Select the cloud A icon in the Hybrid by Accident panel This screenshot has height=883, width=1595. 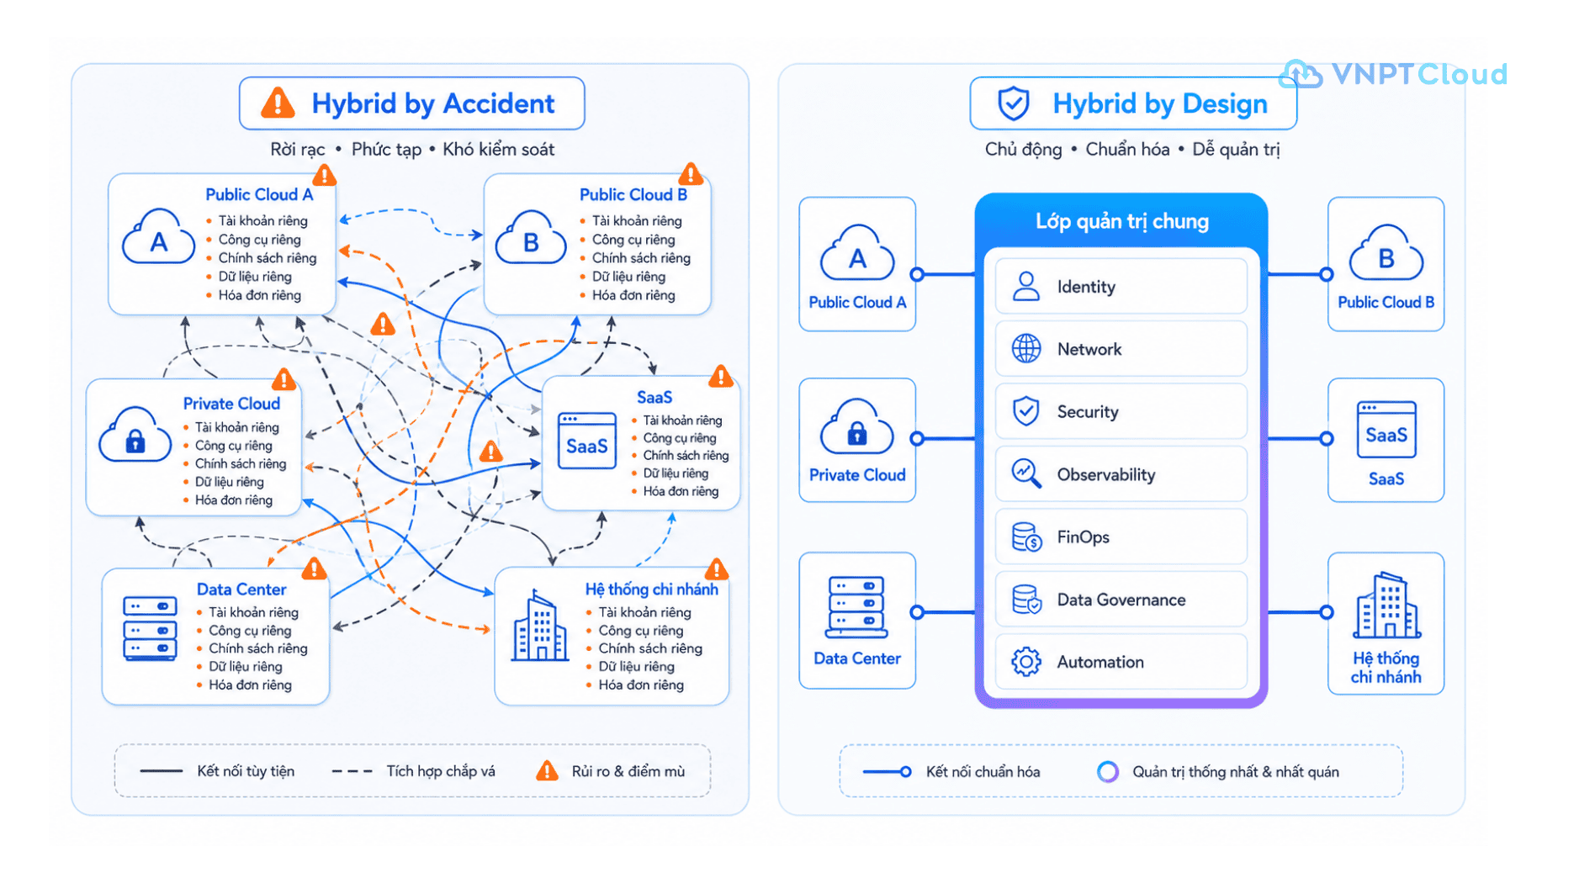click(158, 238)
